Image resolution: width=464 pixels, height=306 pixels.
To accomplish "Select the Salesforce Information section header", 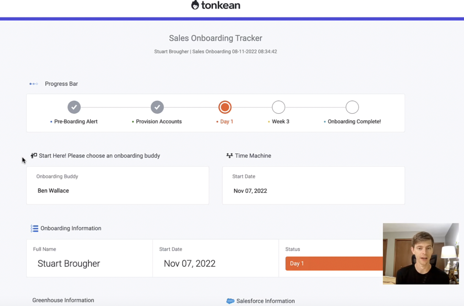I will (265, 300).
